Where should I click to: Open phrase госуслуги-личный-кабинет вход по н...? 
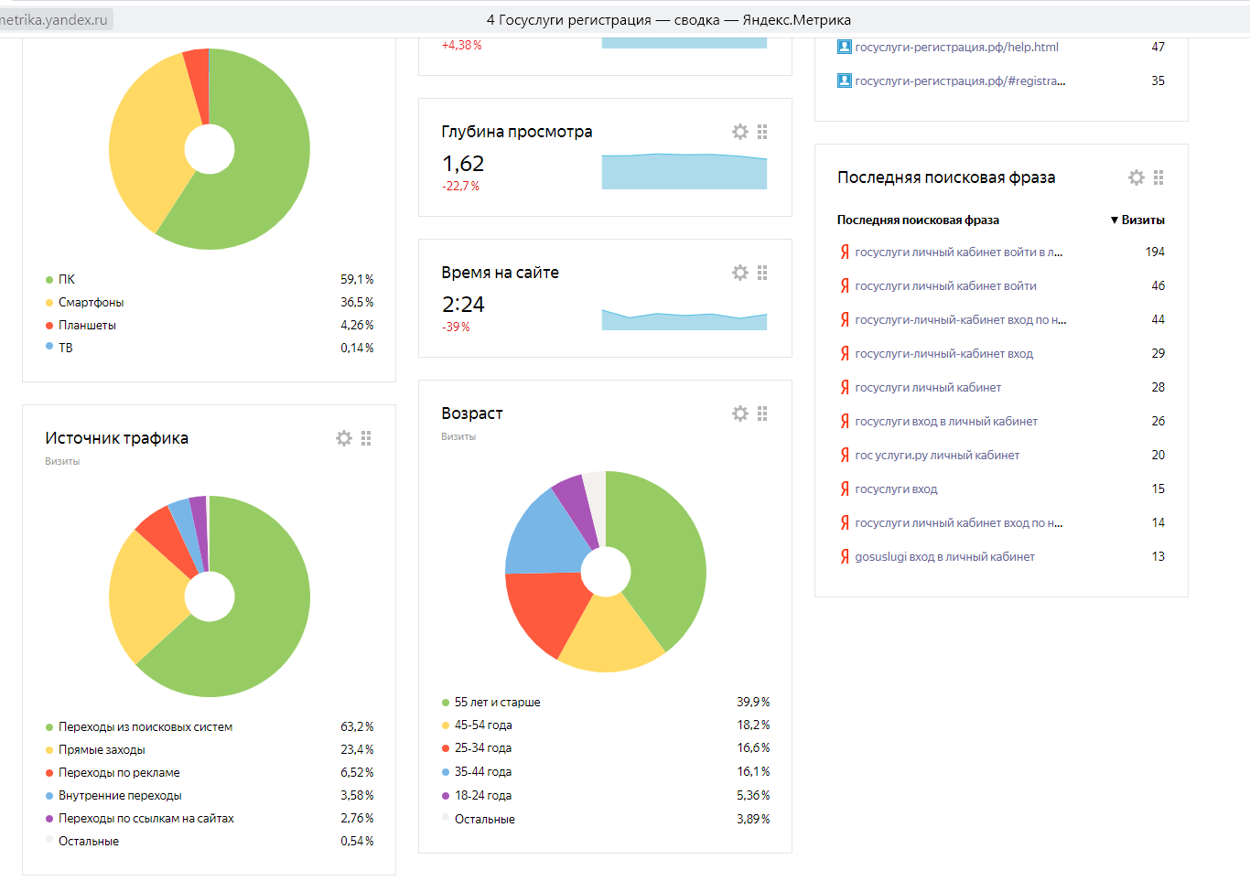(x=961, y=319)
